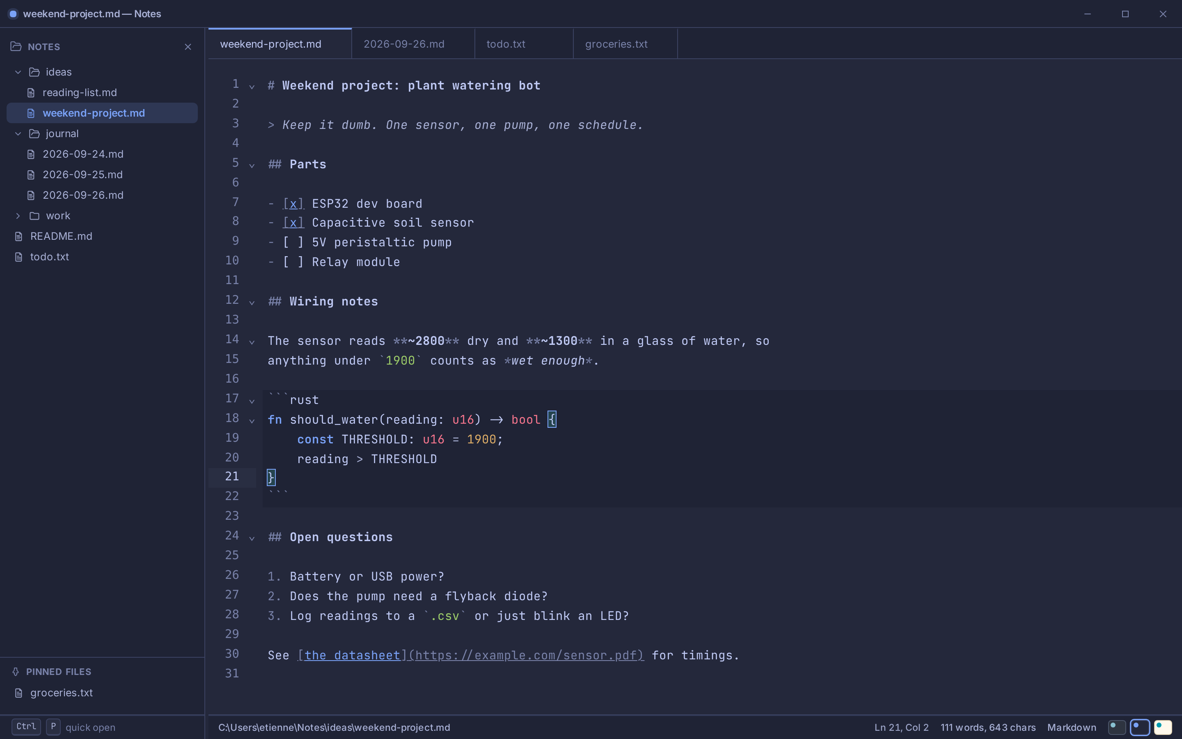Image resolution: width=1182 pixels, height=739 pixels.
Task: Toggle the ESP32 dev board checkbox
Action: pos(293,203)
